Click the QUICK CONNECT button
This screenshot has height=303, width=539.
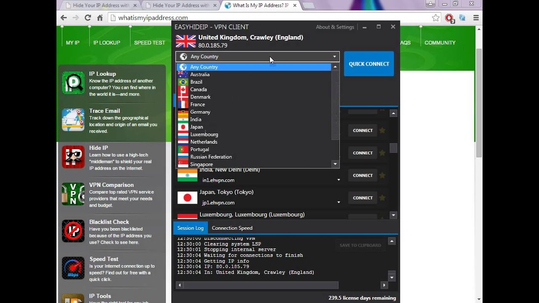[369, 64]
